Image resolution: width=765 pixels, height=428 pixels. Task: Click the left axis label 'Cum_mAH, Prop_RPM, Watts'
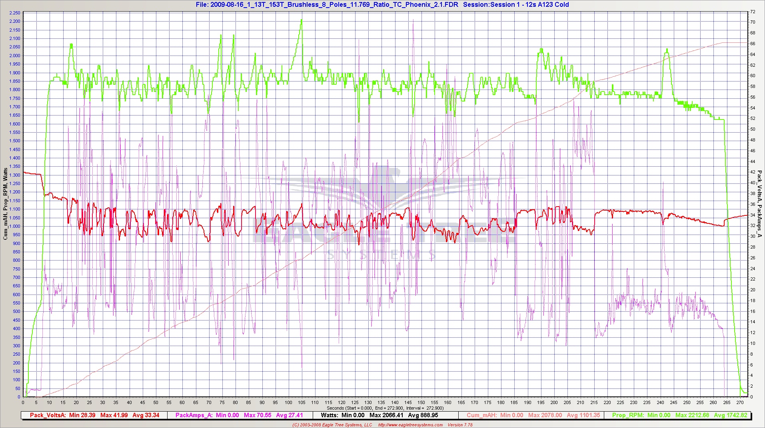[x=5, y=204]
